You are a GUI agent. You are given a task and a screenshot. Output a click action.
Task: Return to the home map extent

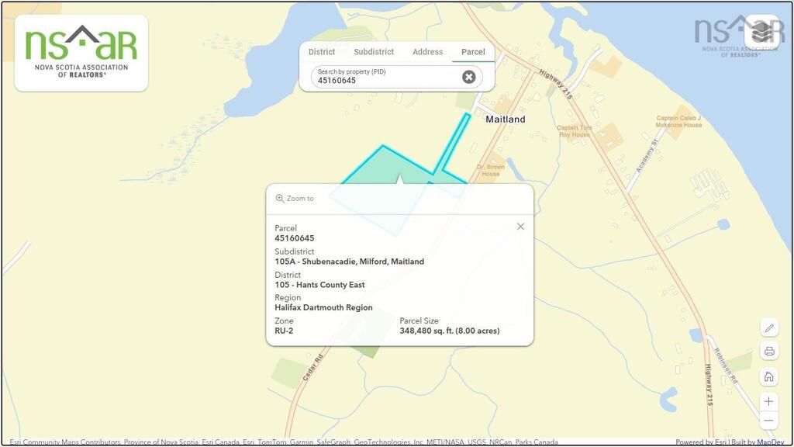[x=768, y=376]
